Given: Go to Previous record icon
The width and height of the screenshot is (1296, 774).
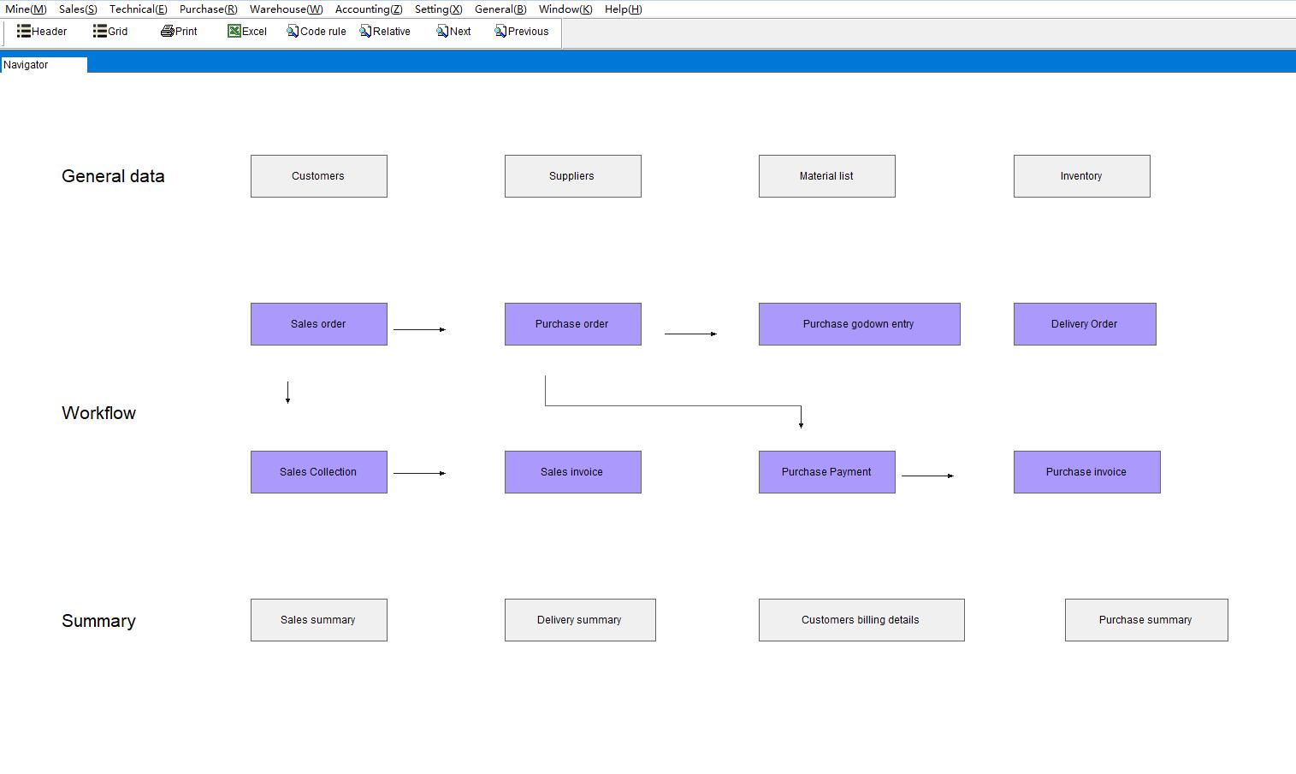Looking at the screenshot, I should tap(500, 32).
